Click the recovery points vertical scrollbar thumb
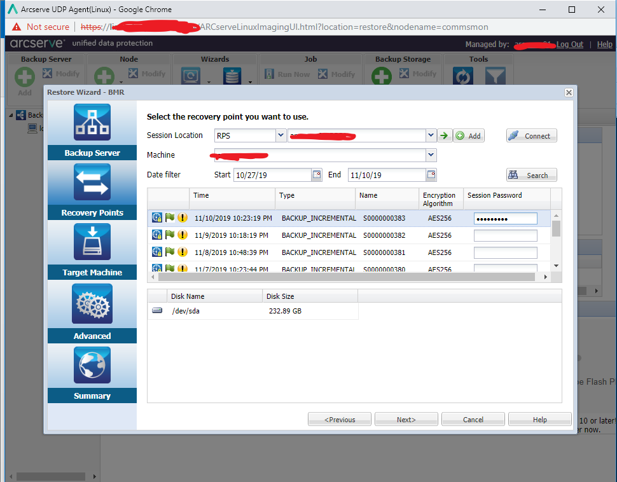Image resolution: width=617 pixels, height=482 pixels. click(x=556, y=229)
